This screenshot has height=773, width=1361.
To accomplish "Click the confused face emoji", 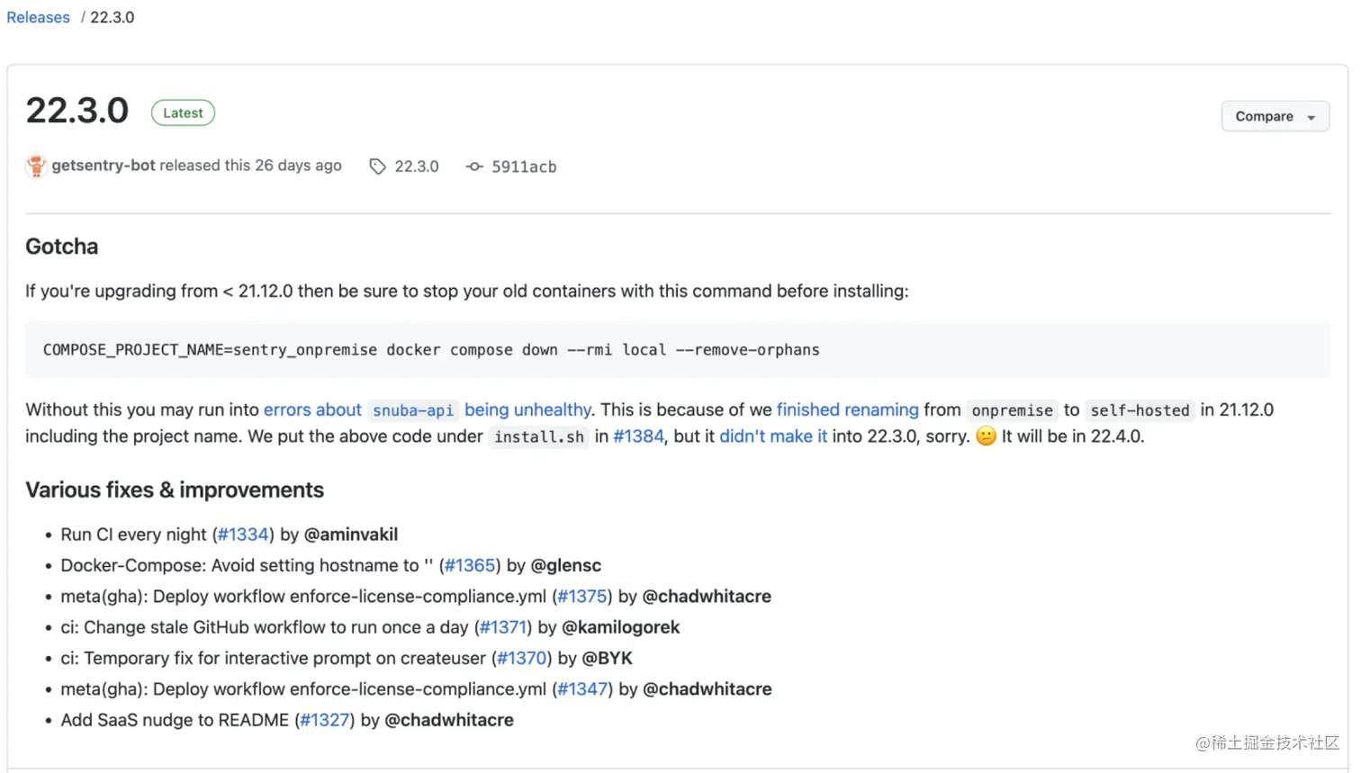I will tap(987, 436).
